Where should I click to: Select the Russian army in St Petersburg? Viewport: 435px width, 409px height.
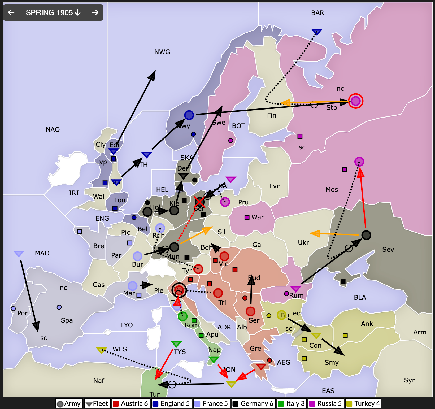coord(355,101)
